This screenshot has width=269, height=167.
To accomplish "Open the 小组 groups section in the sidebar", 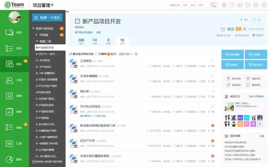I will [x=14, y=80].
